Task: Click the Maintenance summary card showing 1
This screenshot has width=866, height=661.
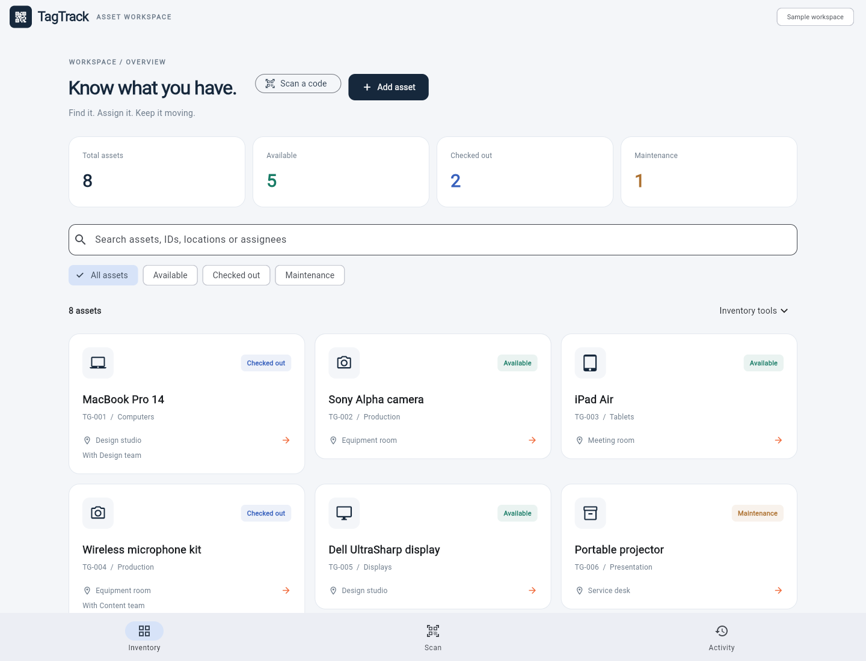Action: [x=709, y=172]
